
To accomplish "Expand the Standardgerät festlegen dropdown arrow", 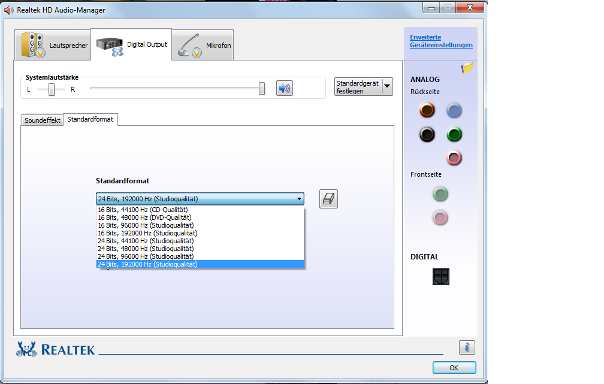I will 387,86.
